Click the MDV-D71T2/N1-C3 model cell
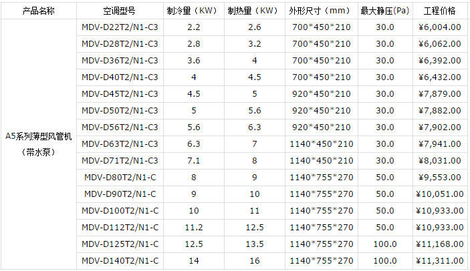This screenshot has width=470, height=271. [120, 160]
